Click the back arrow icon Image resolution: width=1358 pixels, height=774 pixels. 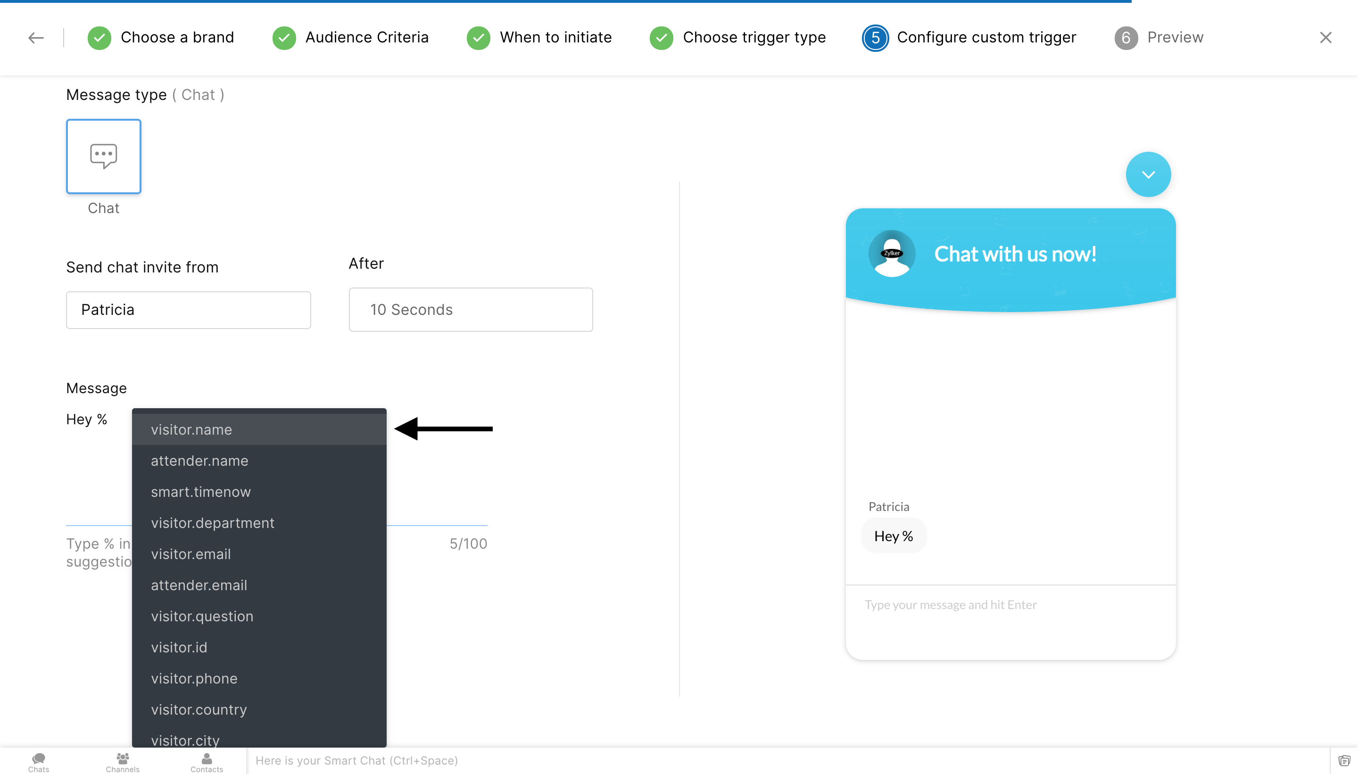coord(36,38)
